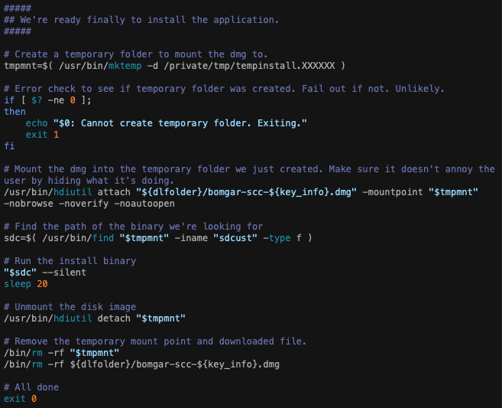Click the comment "# Create a temporary folder to mount the dmg to."
502x408 pixels.
coord(136,54)
